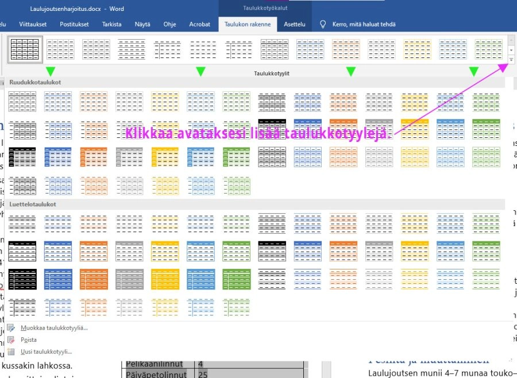Open the Acrobat ribbon tab

200,24
